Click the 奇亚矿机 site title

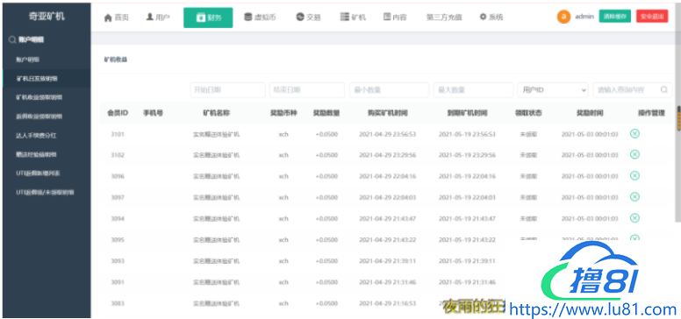tap(47, 17)
